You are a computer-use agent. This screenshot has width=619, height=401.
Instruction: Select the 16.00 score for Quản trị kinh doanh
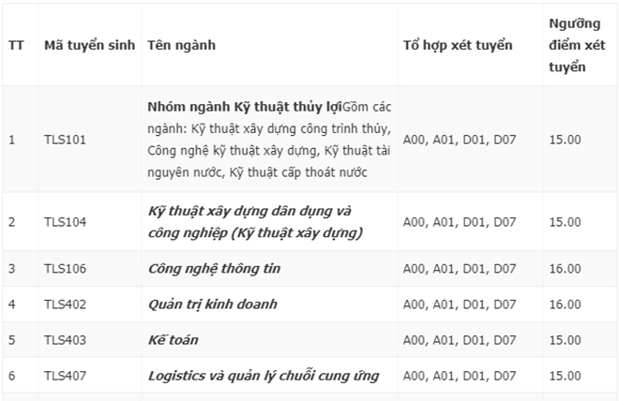click(x=565, y=304)
